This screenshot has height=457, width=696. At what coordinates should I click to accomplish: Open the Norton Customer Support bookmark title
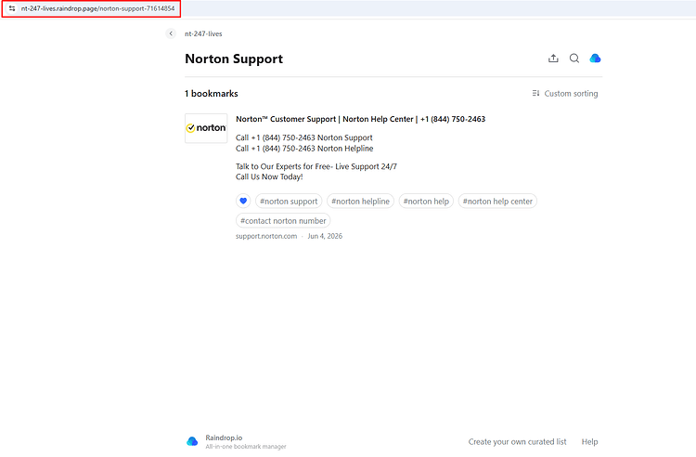coord(360,119)
